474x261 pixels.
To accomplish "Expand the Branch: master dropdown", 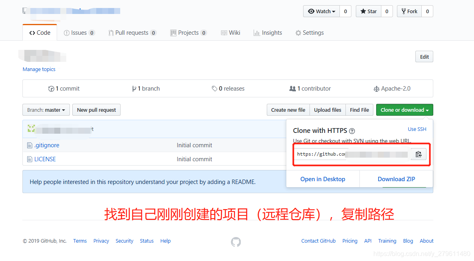I will [46, 110].
